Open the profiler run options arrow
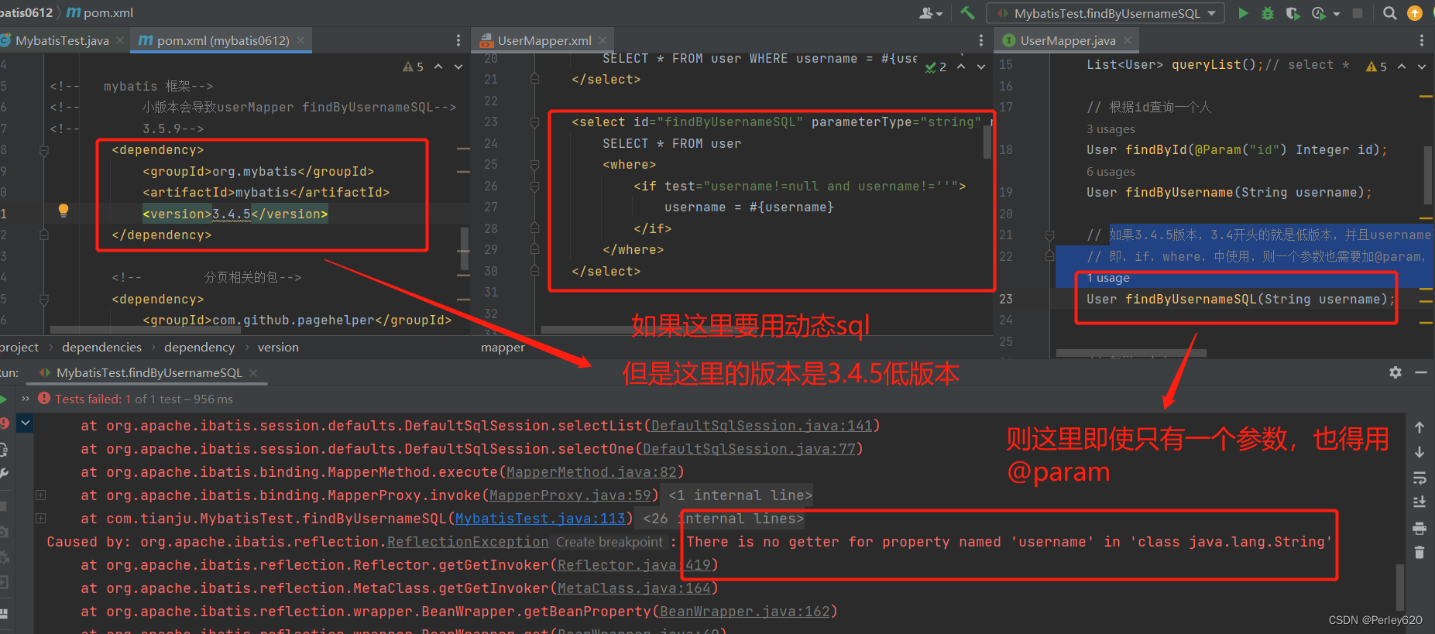The image size is (1435, 634). click(x=1337, y=14)
